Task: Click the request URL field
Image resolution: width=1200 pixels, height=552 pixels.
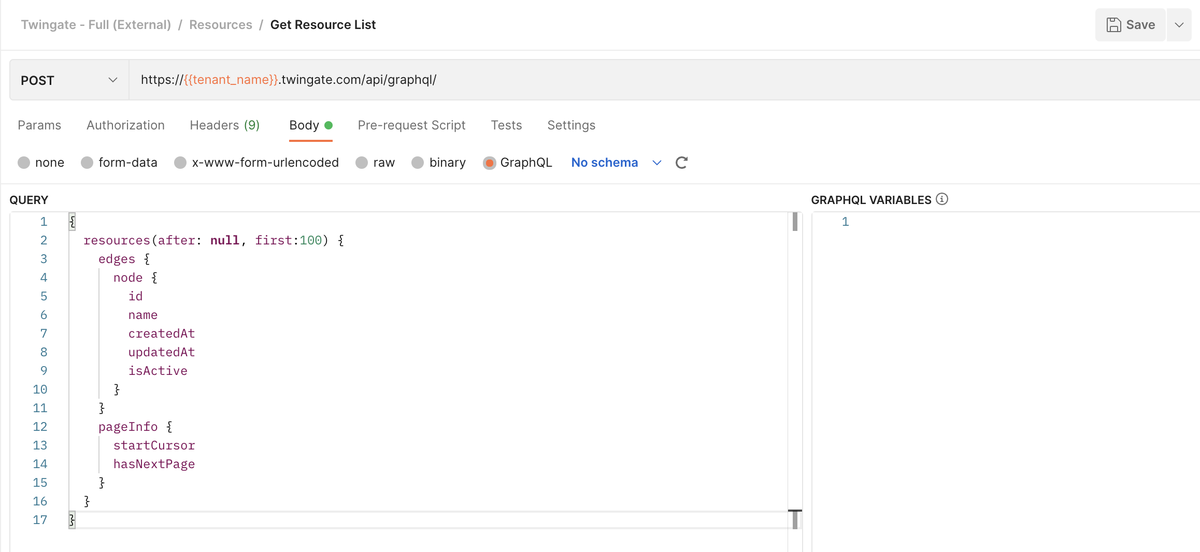Action: 663,80
